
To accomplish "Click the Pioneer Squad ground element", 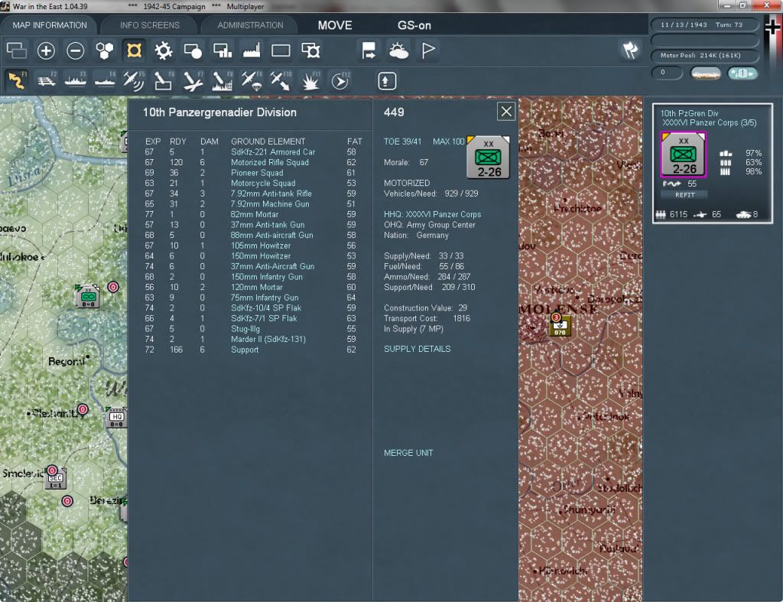I will pyautogui.click(x=257, y=173).
